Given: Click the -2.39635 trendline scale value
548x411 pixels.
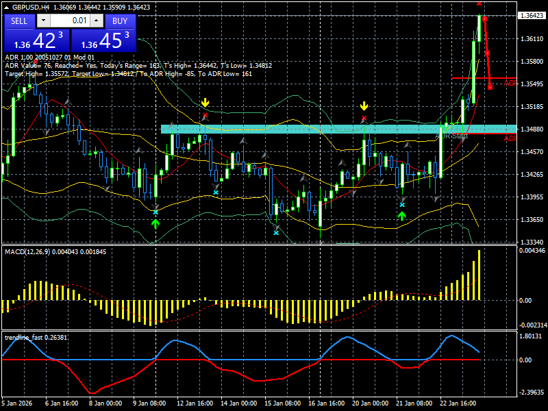Looking at the screenshot, I should [x=532, y=393].
